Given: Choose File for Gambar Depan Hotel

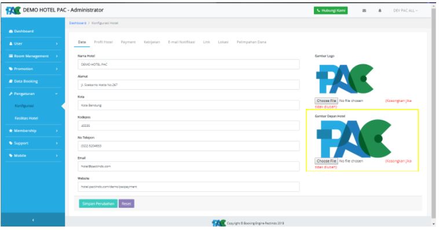Looking at the screenshot, I should (x=326, y=161).
